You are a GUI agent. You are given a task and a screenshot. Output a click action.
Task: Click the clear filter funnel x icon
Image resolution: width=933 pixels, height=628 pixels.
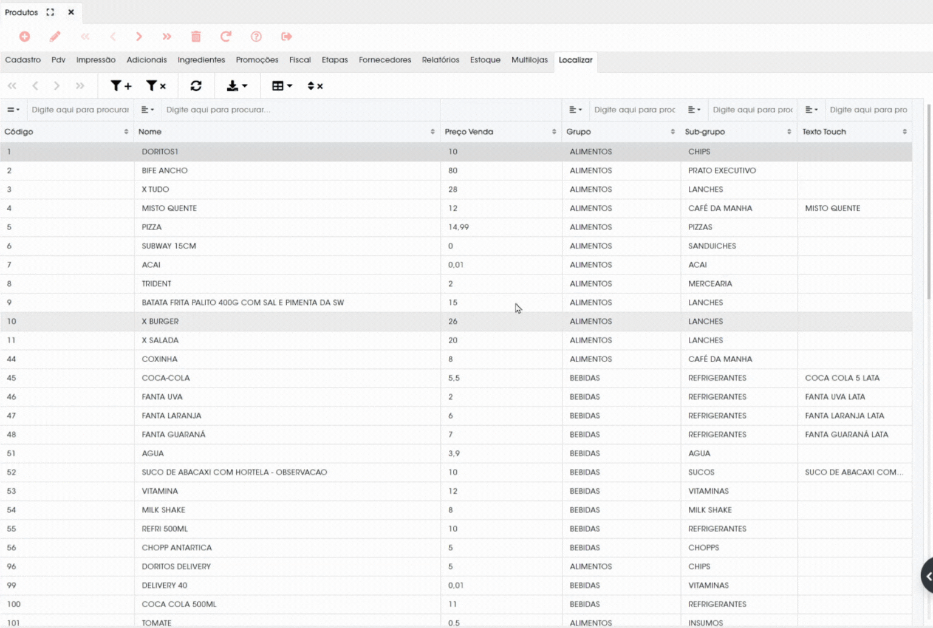point(156,86)
